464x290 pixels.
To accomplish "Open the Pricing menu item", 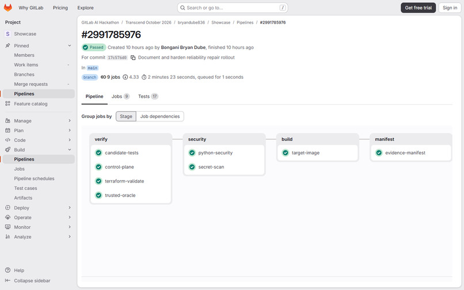I will point(60,7).
